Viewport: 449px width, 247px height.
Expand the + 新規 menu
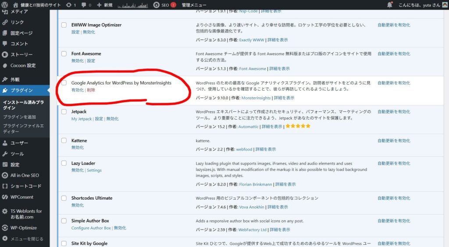click(x=105, y=5)
